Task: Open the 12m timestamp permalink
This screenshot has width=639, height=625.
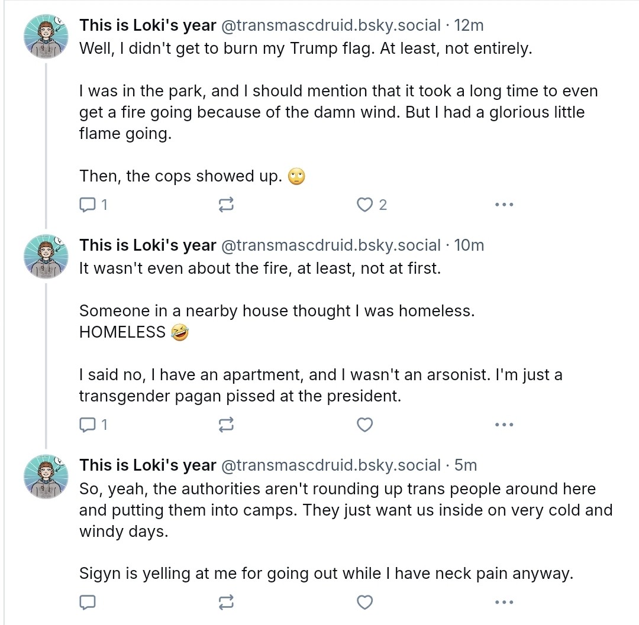Action: (x=469, y=25)
